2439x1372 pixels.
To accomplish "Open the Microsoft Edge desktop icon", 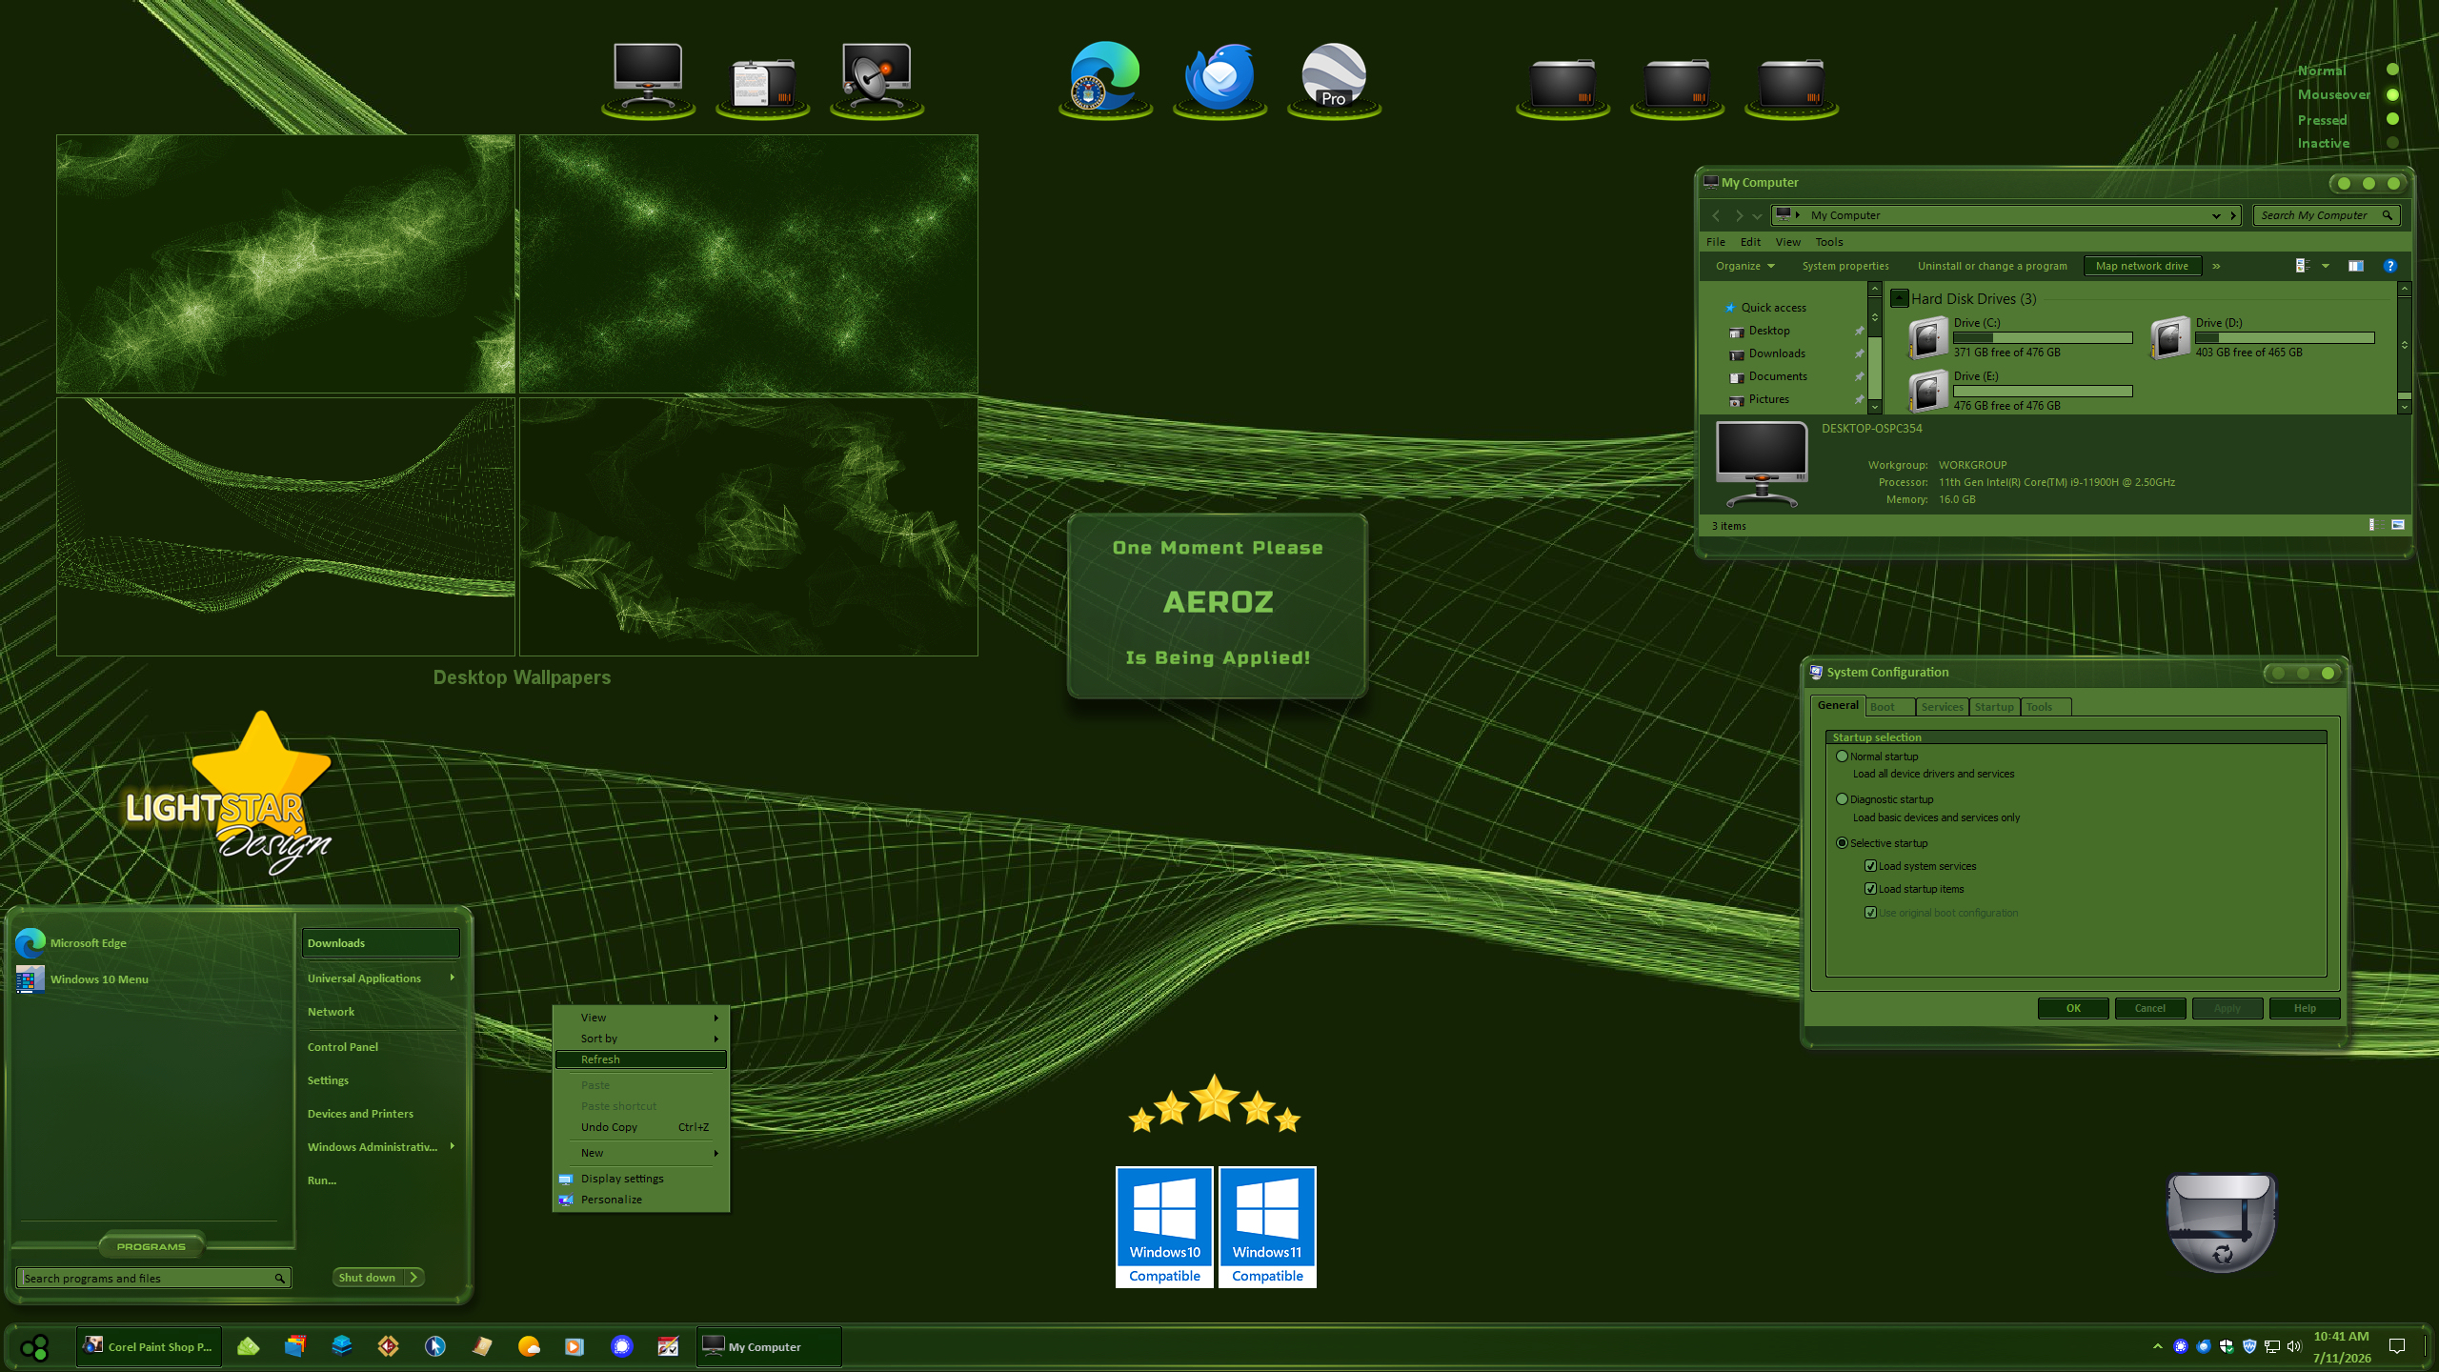I will pos(1105,76).
